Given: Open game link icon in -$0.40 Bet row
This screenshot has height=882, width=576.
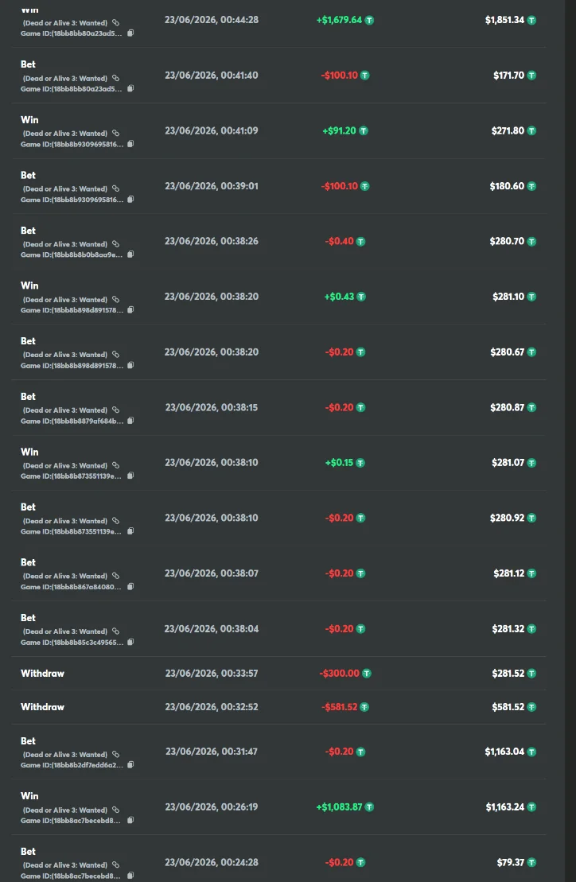Looking at the screenshot, I should click(x=115, y=244).
